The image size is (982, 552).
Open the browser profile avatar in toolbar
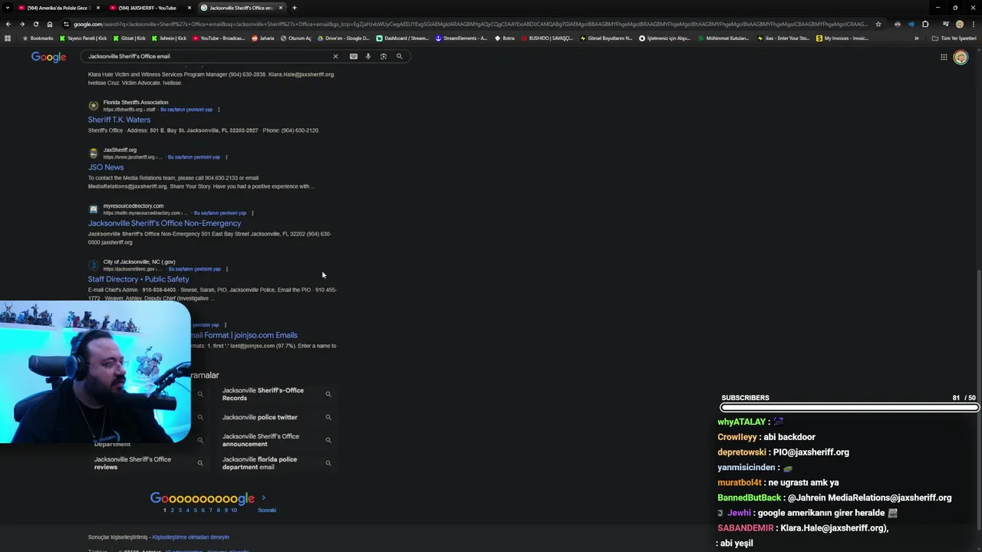pyautogui.click(x=959, y=24)
